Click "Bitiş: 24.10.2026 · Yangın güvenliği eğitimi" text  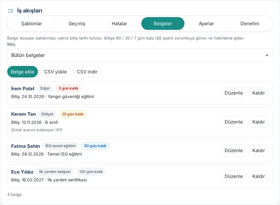click(x=53, y=97)
